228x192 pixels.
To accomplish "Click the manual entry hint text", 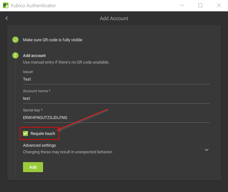I will tap(66, 62).
